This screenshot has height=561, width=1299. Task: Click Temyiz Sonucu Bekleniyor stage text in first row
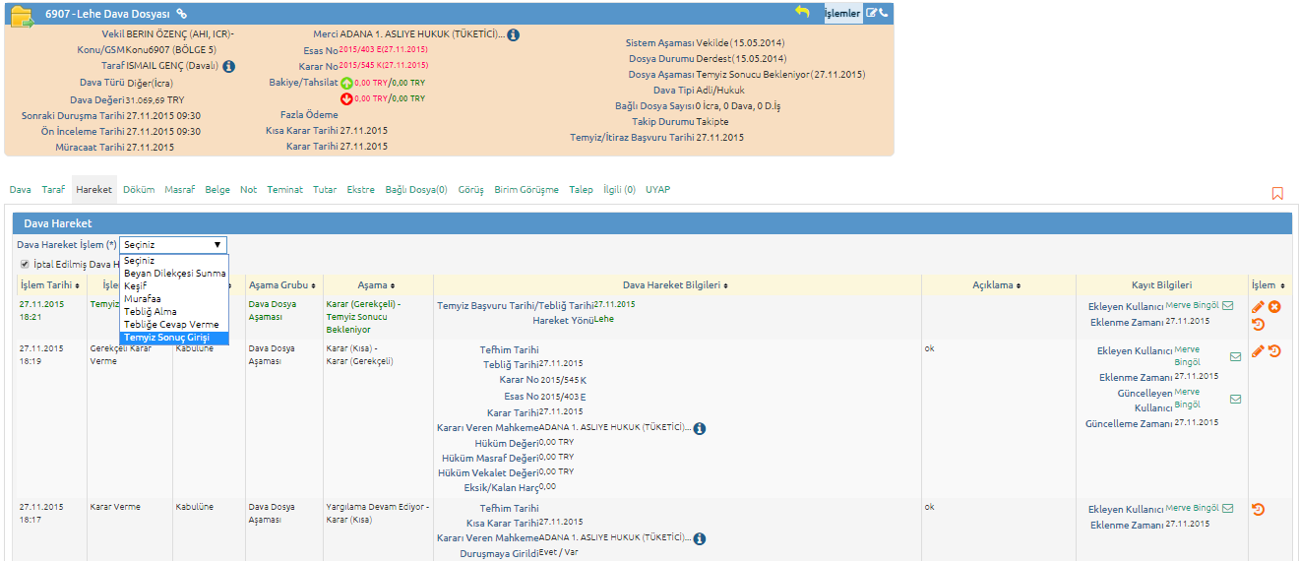[x=354, y=324]
